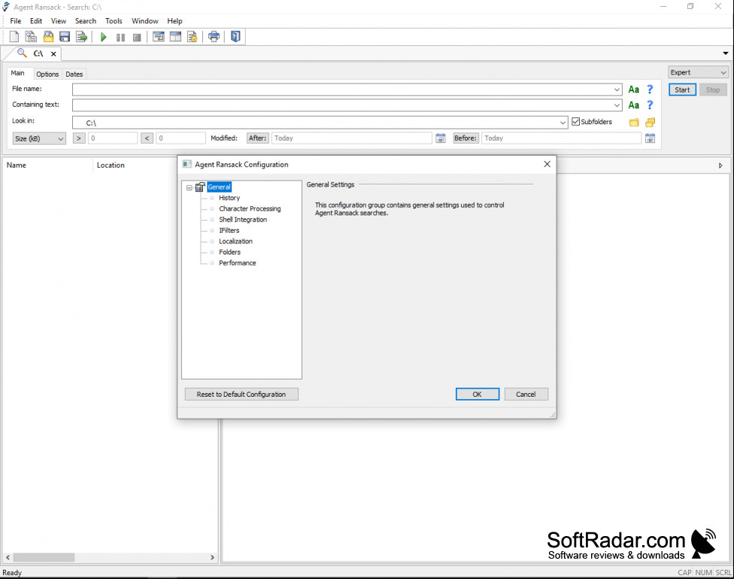The height and width of the screenshot is (579, 734).
Task: Expand the Containing text dropdown list
Action: coord(617,105)
